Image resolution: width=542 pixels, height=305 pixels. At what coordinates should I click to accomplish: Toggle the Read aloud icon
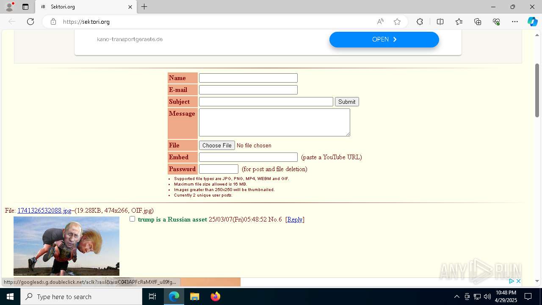pyautogui.click(x=380, y=22)
